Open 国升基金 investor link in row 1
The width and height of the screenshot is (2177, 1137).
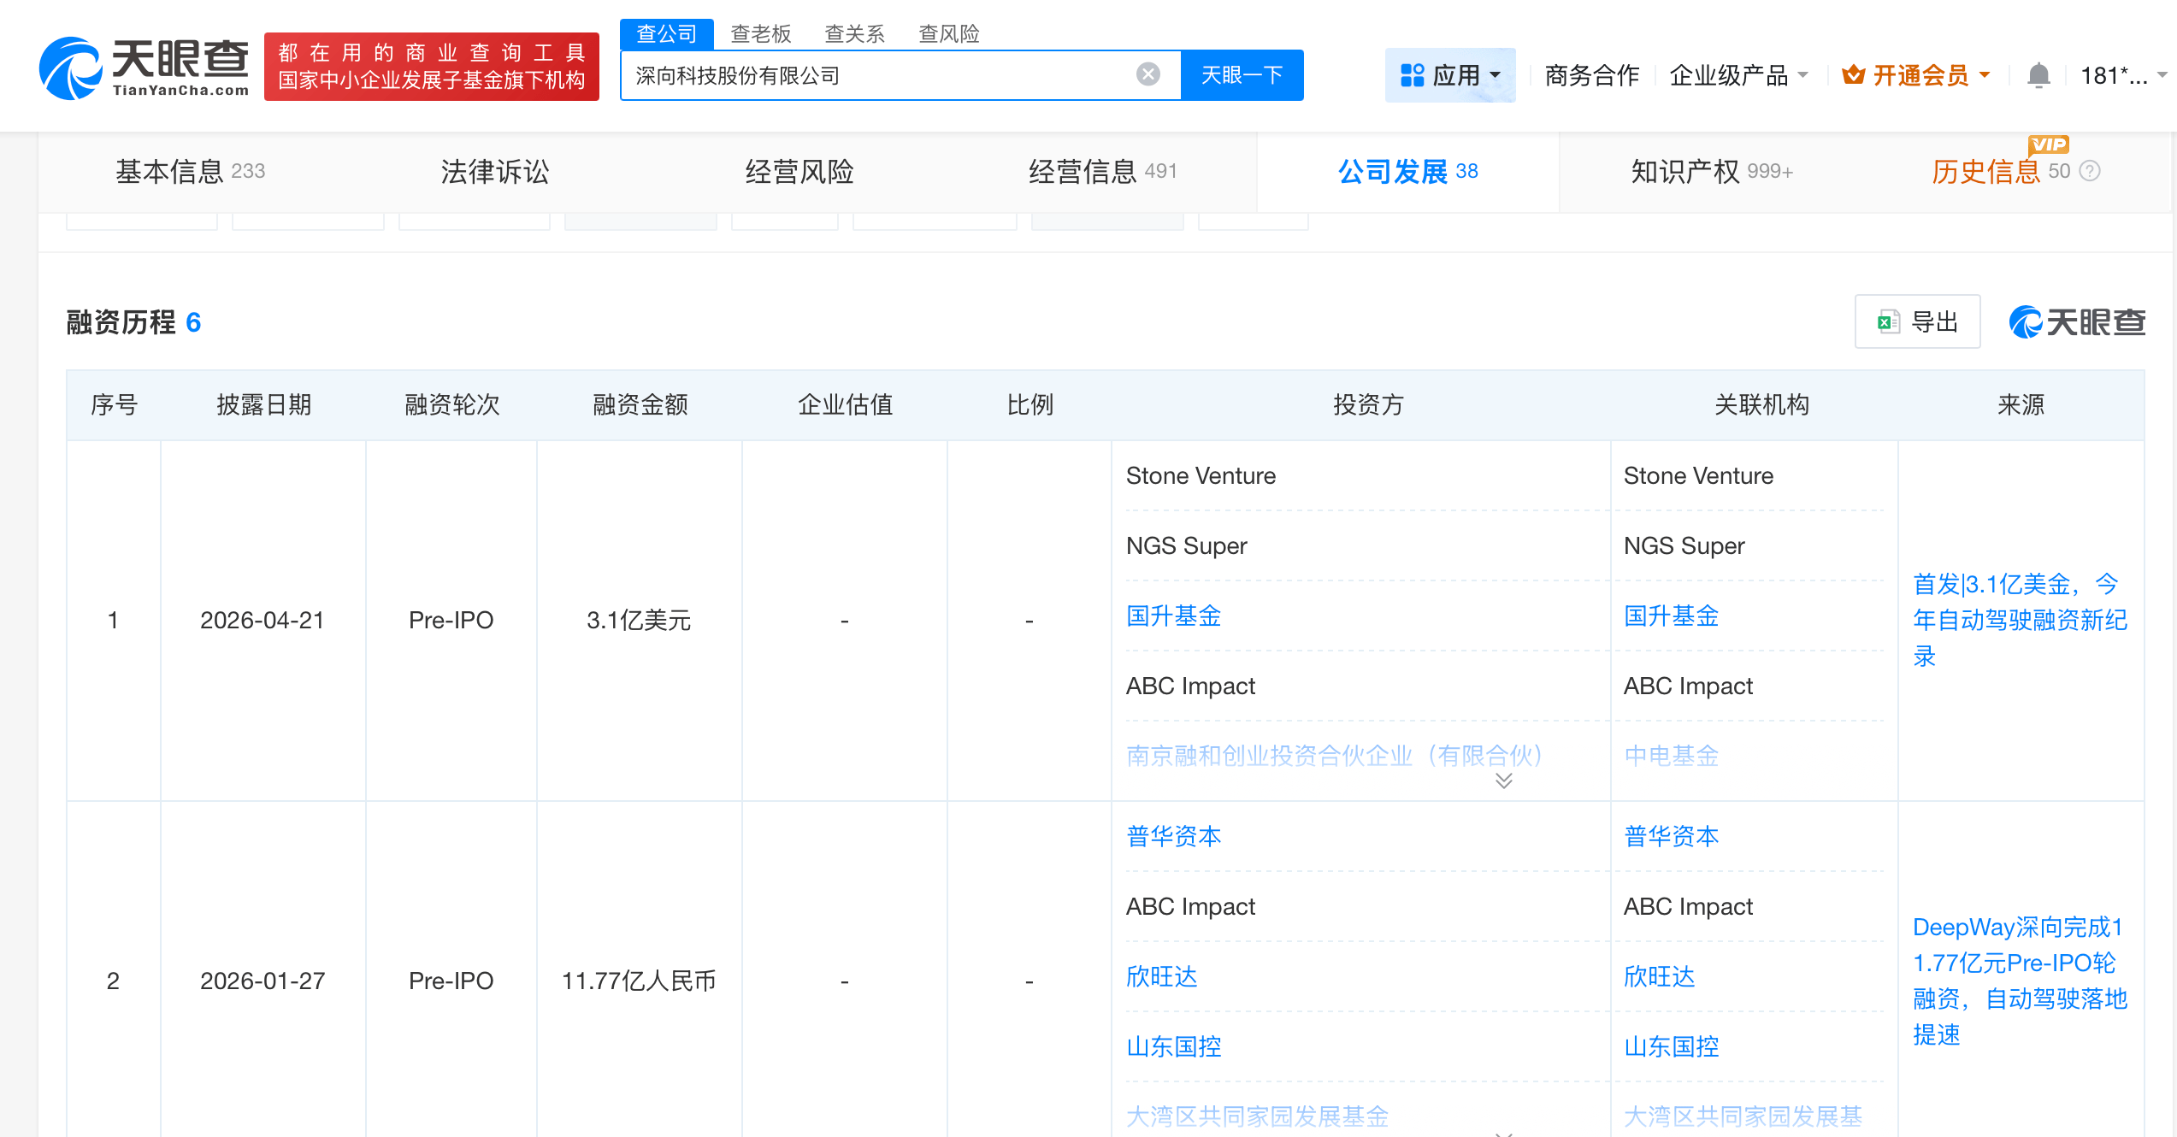(1174, 616)
